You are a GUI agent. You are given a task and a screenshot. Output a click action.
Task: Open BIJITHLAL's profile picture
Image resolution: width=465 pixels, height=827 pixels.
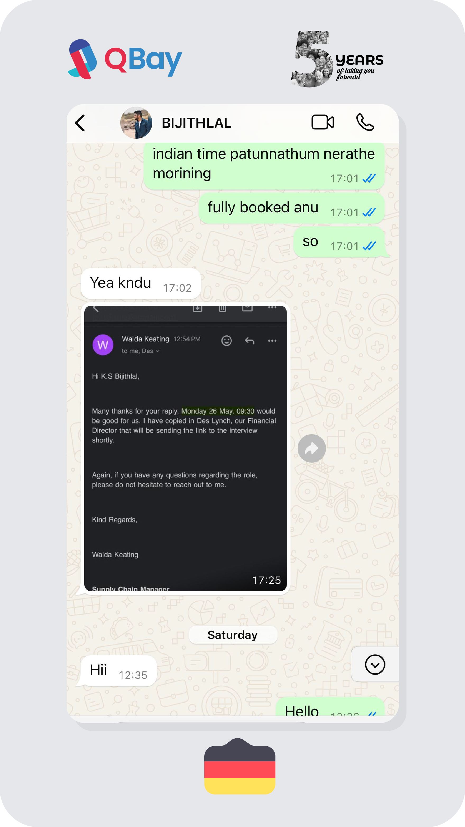coord(136,123)
